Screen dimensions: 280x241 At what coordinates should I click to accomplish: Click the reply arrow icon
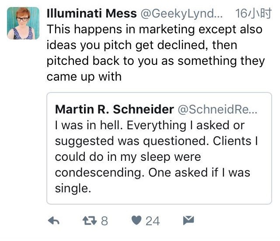pyautogui.click(x=53, y=221)
